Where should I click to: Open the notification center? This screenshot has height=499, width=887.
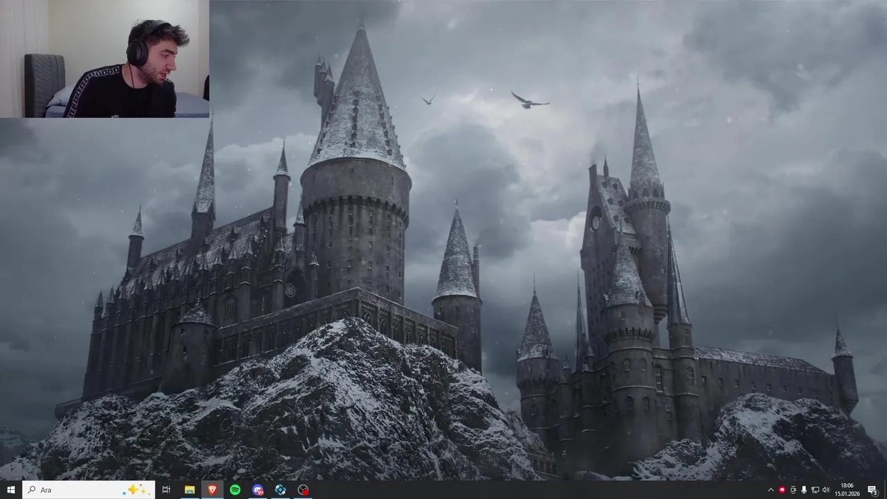[x=872, y=490]
